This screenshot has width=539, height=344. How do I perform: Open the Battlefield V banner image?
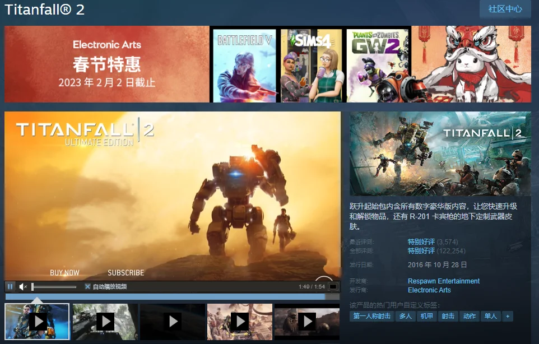(x=244, y=65)
